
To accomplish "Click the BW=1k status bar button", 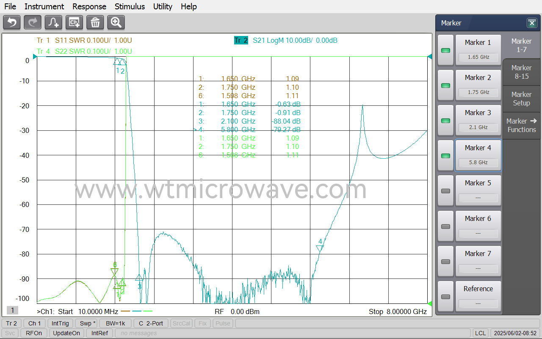I will tap(116, 323).
